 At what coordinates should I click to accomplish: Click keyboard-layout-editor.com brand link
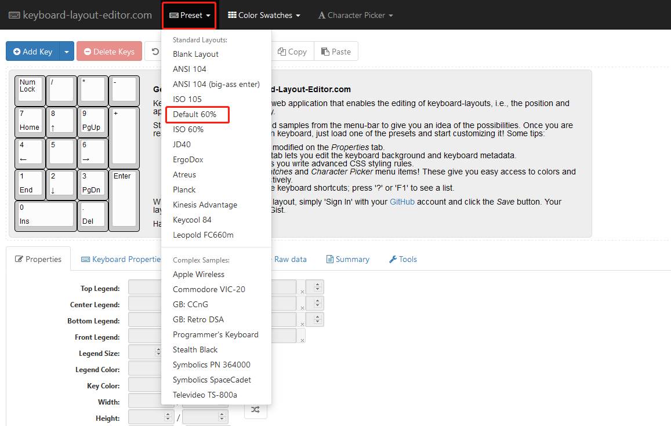(x=80, y=16)
